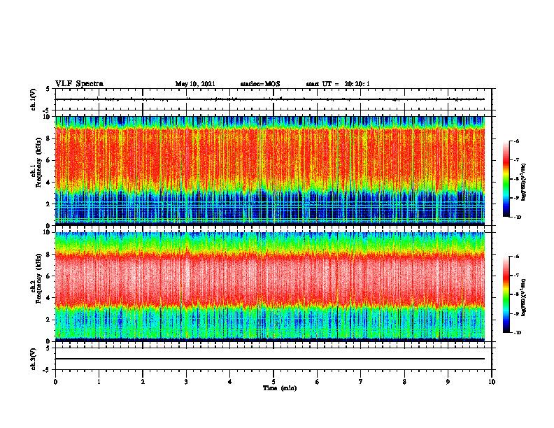Click the ch.3(V) flat waveform trace
Screen dimensions: 554x428
click(x=270, y=359)
